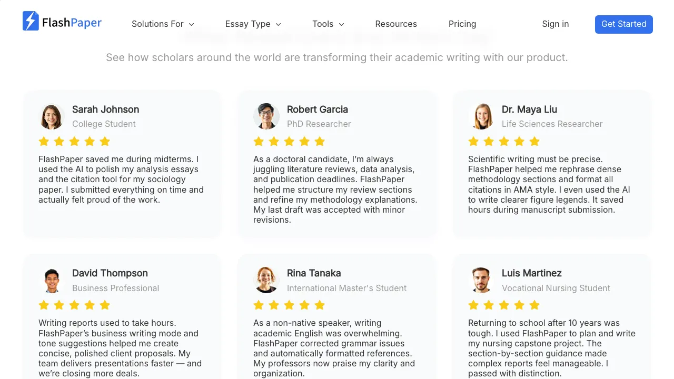Viewport: 674px width, 379px height.
Task: Click the first star in Sarah Johnson's rating
Action: [x=44, y=141]
